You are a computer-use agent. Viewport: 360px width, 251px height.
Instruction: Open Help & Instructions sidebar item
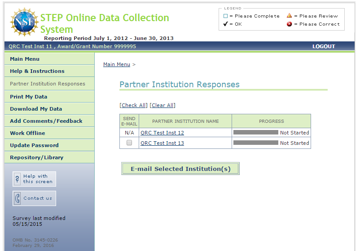(x=37, y=71)
